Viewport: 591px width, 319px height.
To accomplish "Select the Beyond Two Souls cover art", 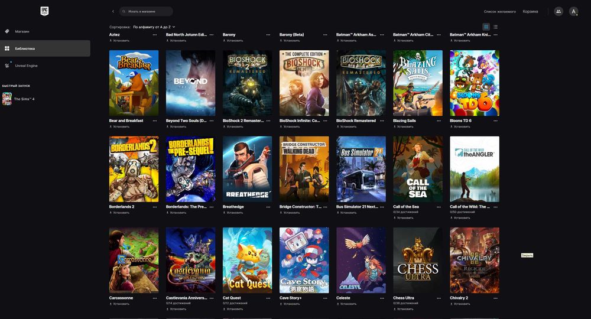I will click(191, 83).
